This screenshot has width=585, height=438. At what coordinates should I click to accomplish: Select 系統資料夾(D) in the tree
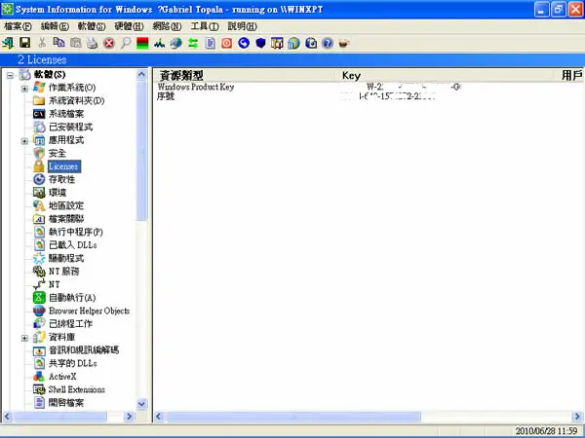[76, 100]
